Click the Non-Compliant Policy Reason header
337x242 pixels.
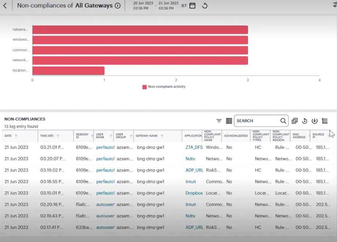click(x=281, y=136)
